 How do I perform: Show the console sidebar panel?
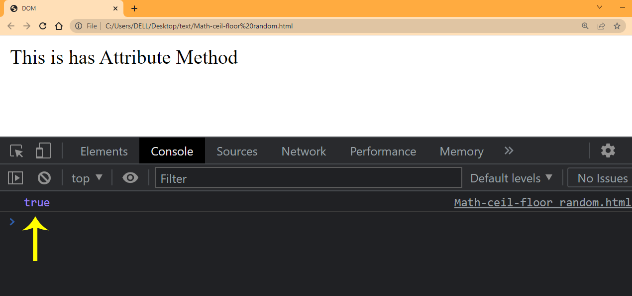point(16,178)
